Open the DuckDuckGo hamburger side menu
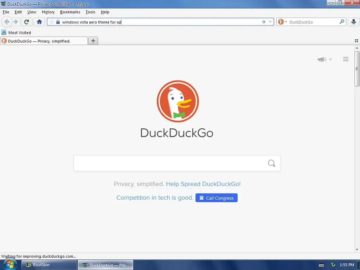The image size is (360, 270). pos(346,59)
